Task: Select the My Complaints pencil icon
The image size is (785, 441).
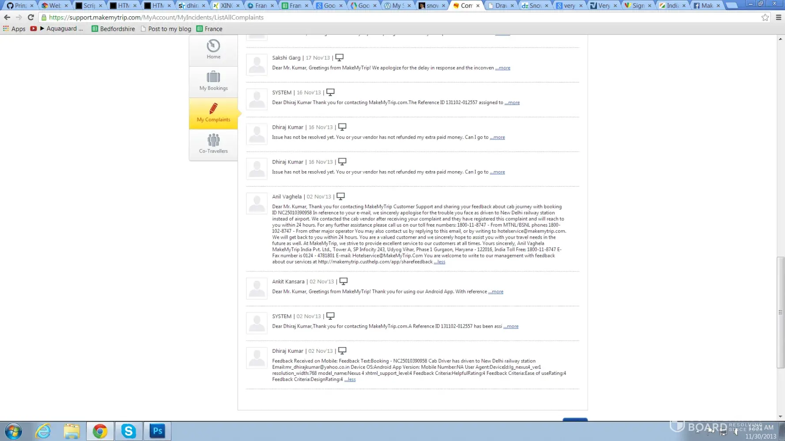Action: pyautogui.click(x=213, y=109)
